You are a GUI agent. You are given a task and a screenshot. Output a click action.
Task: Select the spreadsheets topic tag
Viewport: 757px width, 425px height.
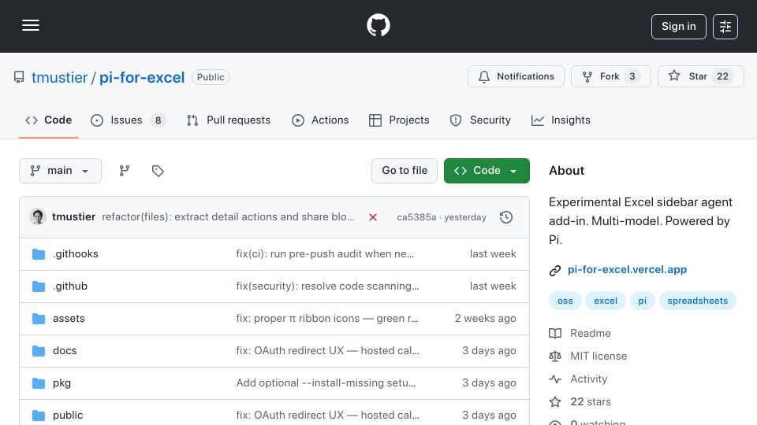pyautogui.click(x=697, y=301)
